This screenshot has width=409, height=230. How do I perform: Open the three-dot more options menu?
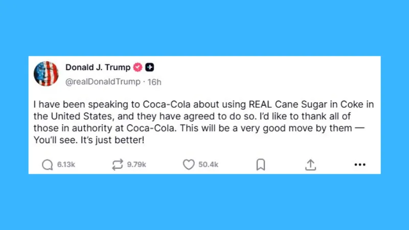(x=360, y=165)
